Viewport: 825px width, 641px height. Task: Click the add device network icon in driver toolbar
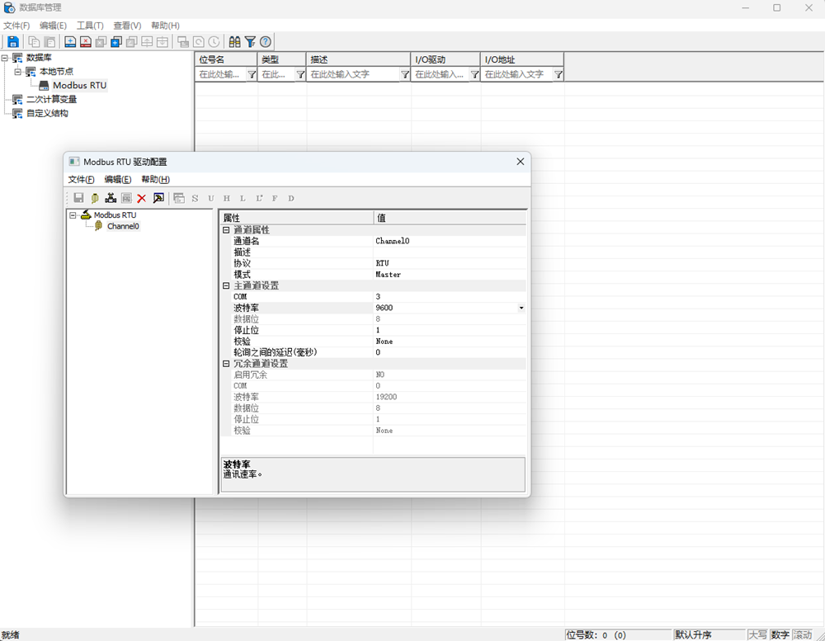[x=111, y=198]
